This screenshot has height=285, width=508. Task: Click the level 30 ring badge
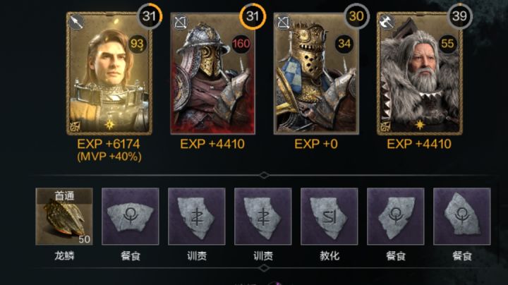pos(356,16)
